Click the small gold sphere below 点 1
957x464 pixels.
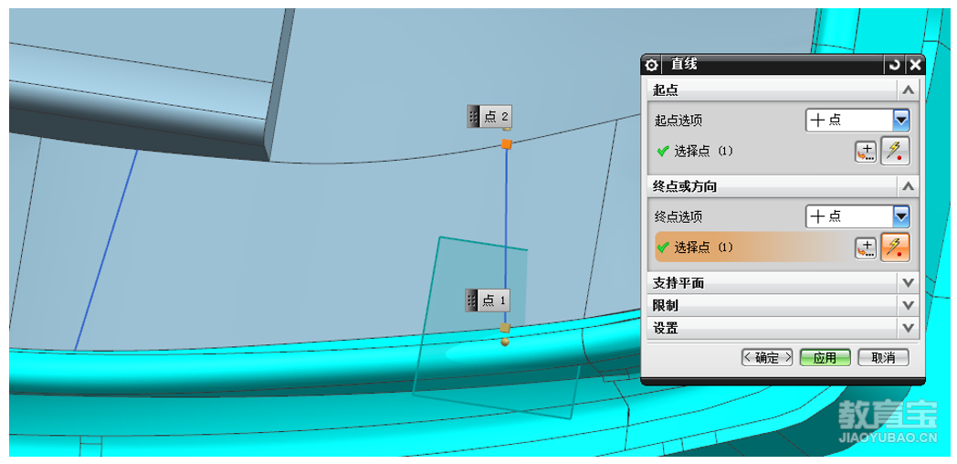[505, 342]
